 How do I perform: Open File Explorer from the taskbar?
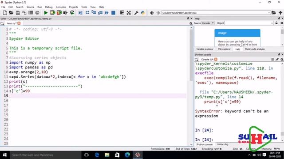(x=107, y=155)
